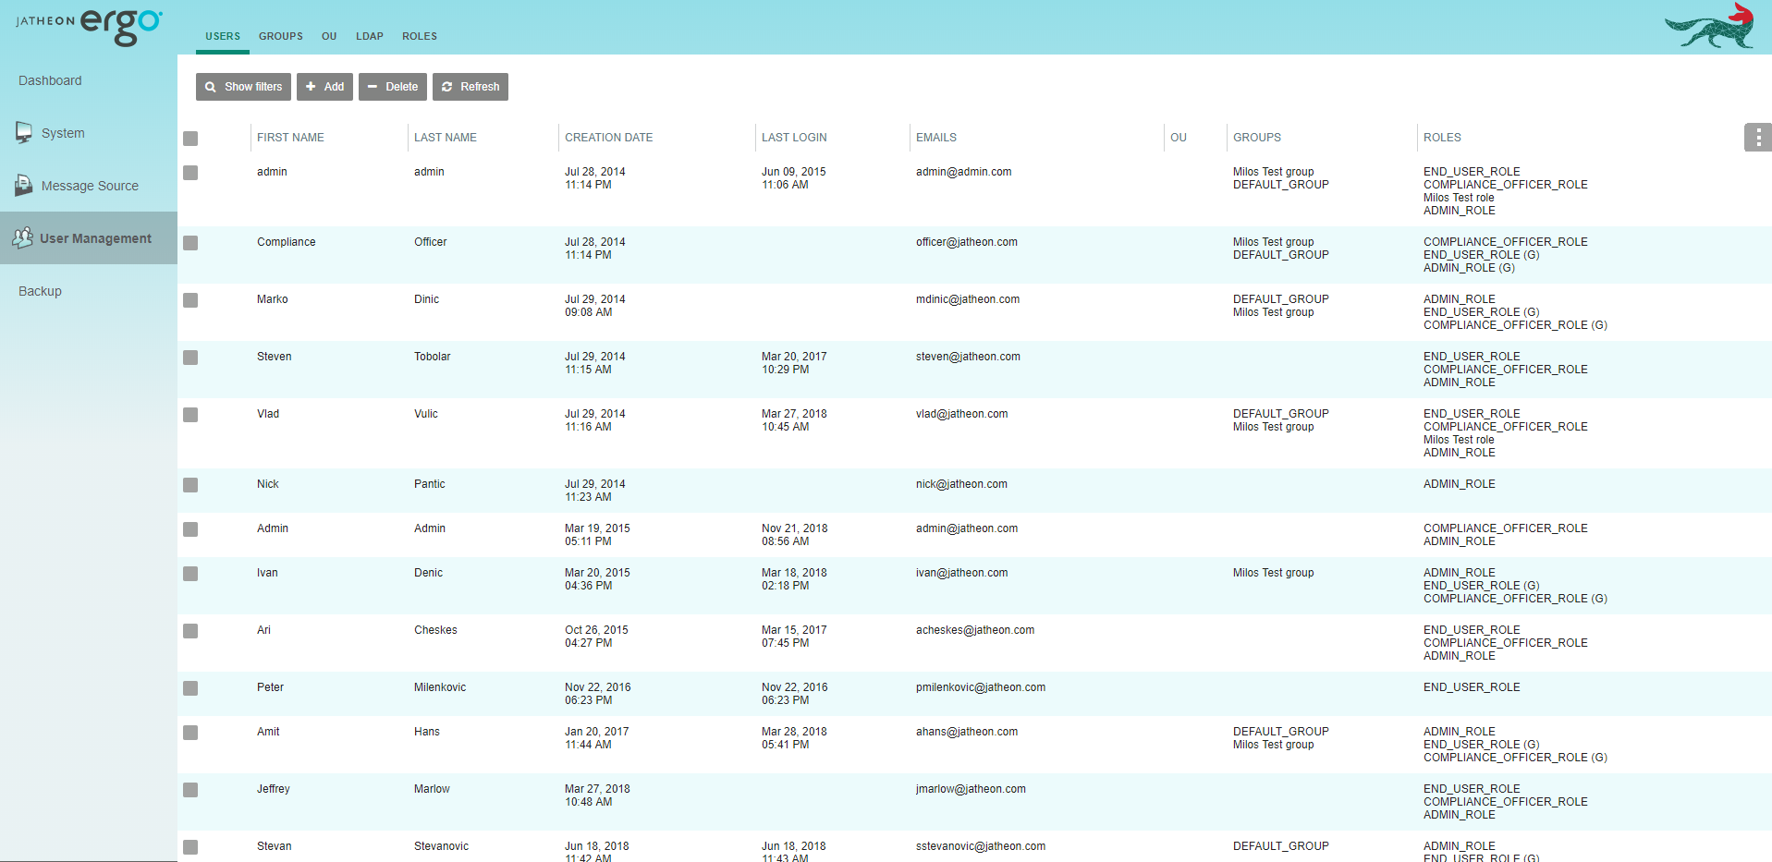Click the Groups column header
The height and width of the screenshot is (862, 1772).
pyautogui.click(x=1257, y=138)
